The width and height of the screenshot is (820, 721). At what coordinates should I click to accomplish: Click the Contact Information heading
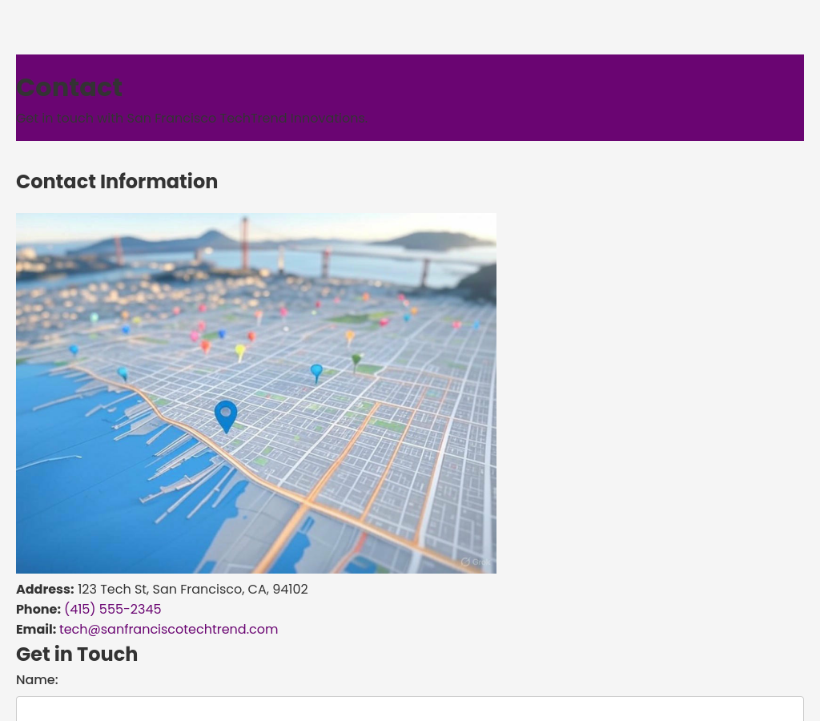coord(117,182)
